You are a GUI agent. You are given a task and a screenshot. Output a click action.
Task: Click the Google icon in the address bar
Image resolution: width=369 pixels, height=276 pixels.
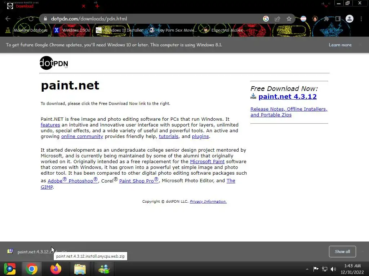[x=266, y=19]
